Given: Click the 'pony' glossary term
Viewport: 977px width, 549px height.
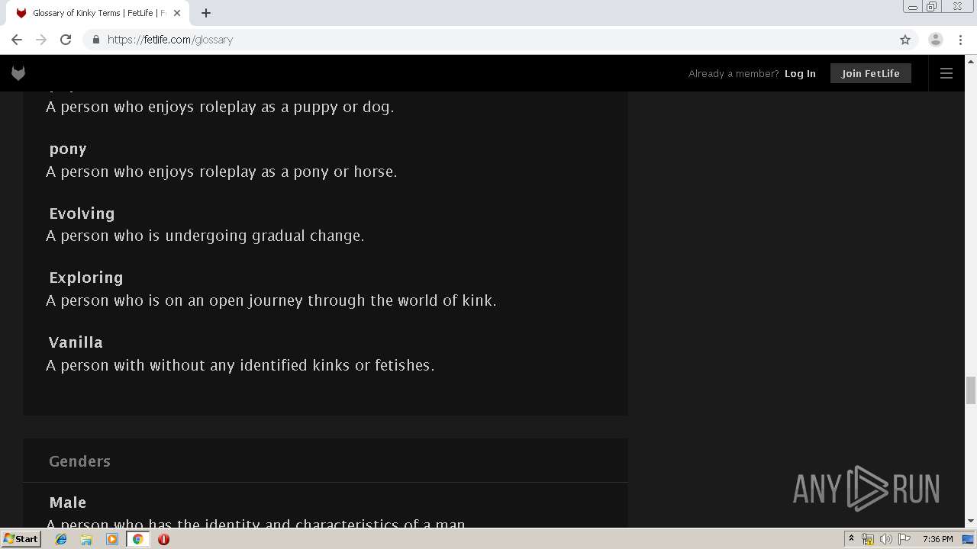Looking at the screenshot, I should [x=68, y=149].
